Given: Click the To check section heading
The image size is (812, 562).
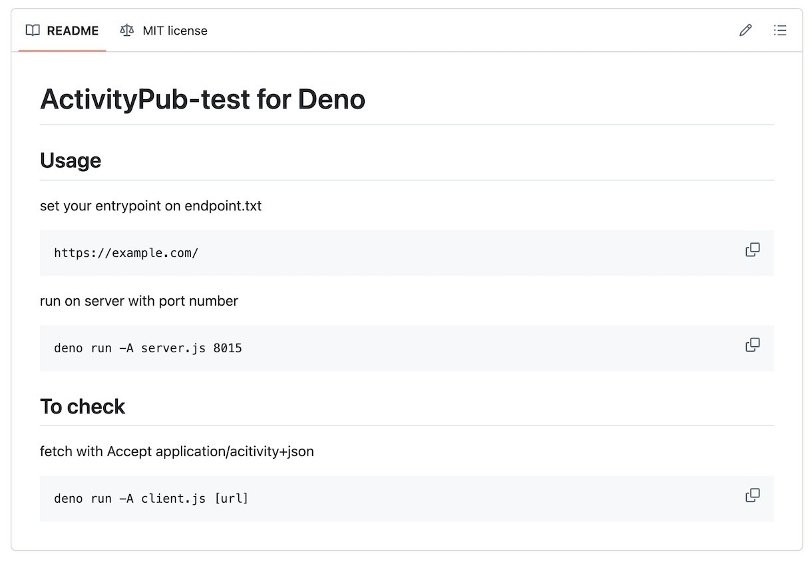Looking at the screenshot, I should coord(83,407).
